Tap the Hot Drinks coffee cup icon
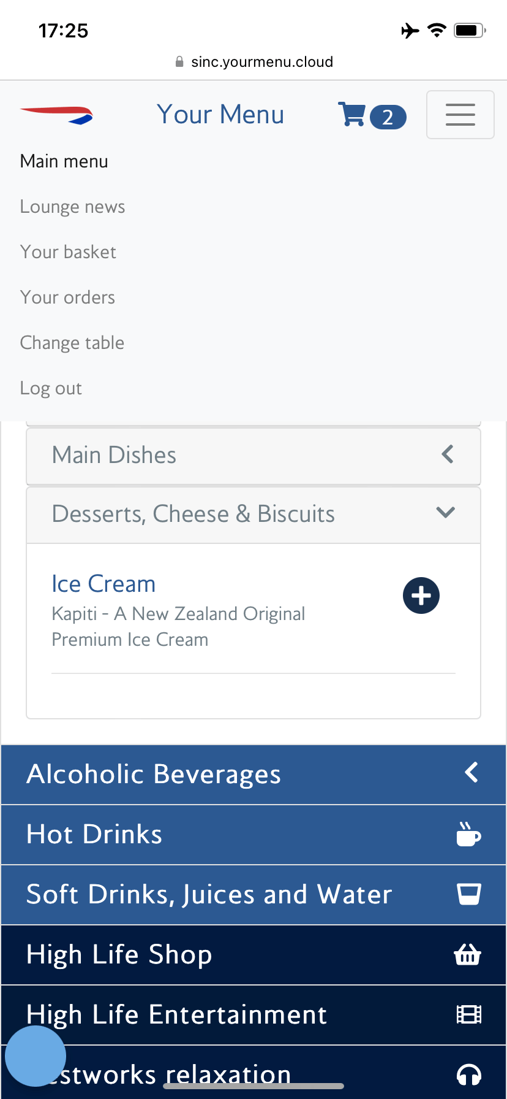This screenshot has height=1099, width=507. tap(468, 835)
